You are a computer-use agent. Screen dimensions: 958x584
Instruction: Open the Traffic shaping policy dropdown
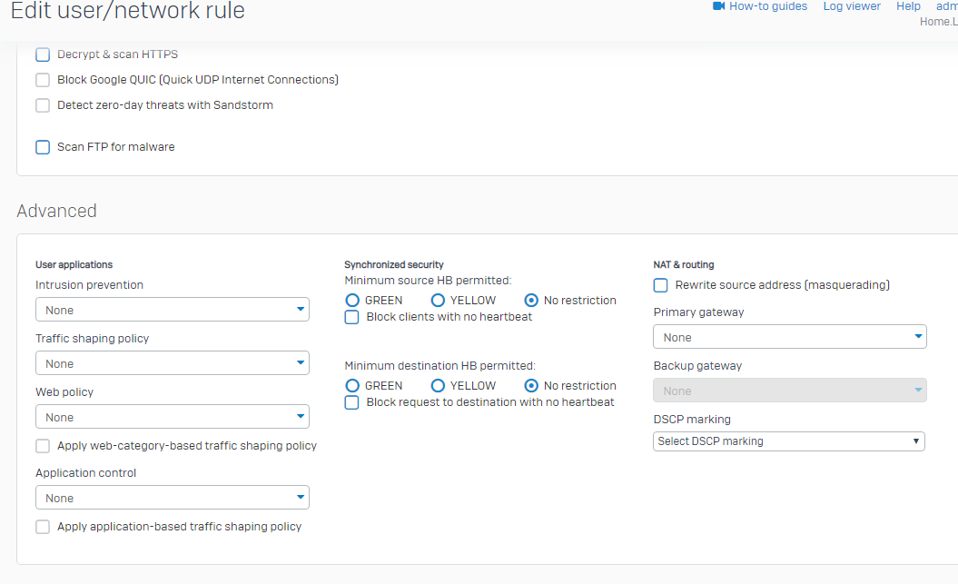[x=172, y=363]
